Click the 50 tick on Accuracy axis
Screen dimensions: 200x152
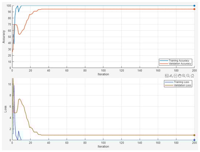coord(9,37)
